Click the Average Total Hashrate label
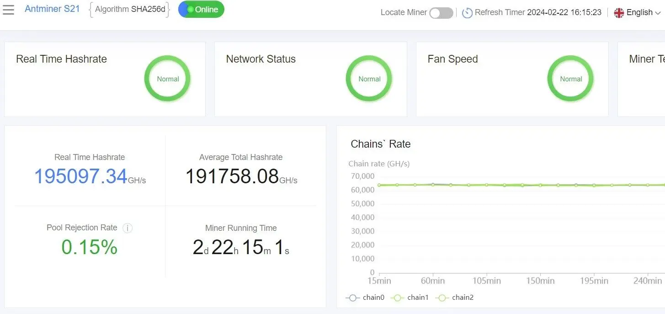The image size is (665, 314). (x=241, y=157)
